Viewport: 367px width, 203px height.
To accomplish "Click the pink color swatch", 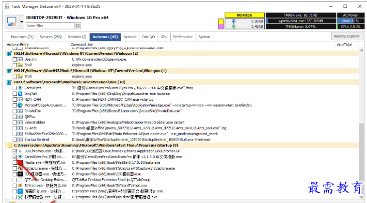I will 221,27.
